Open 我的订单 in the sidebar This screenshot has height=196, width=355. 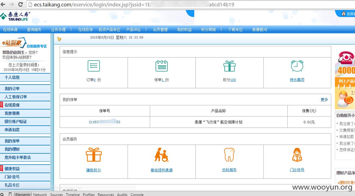tap(25, 89)
